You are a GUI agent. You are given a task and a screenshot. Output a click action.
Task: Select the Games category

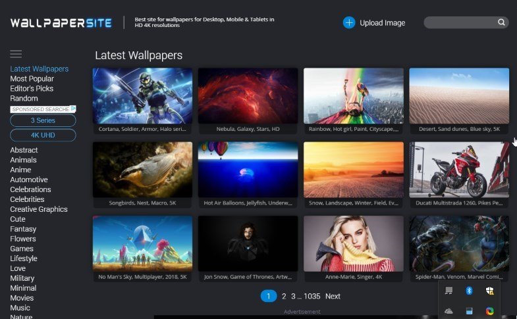pyautogui.click(x=22, y=249)
